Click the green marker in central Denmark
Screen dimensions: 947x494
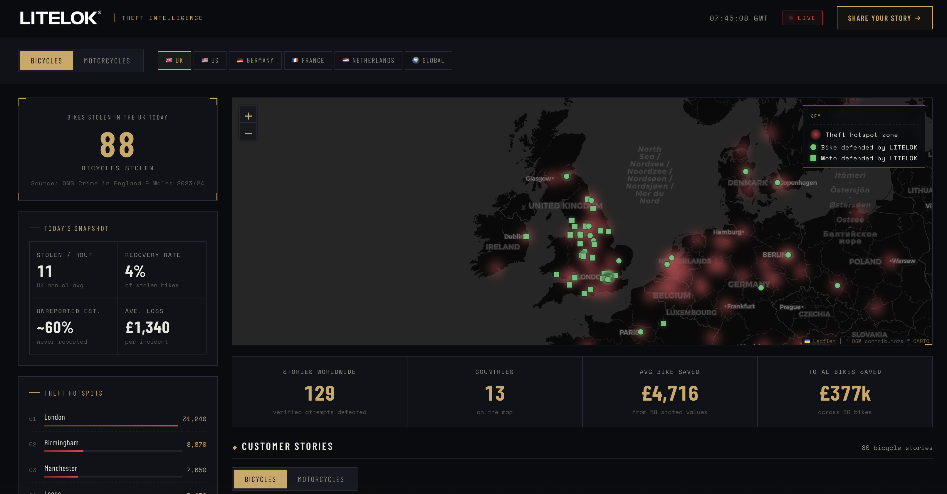(x=745, y=172)
